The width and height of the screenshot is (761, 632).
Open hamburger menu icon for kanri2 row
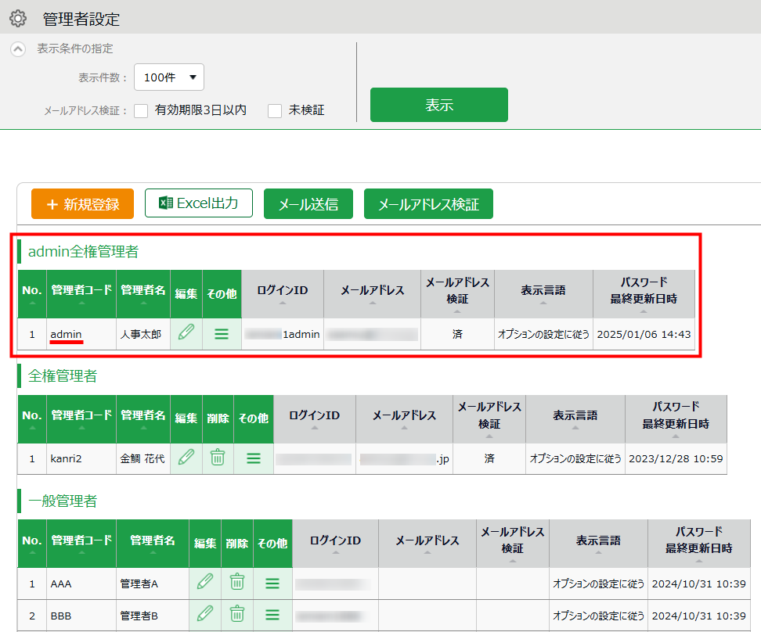point(254,458)
